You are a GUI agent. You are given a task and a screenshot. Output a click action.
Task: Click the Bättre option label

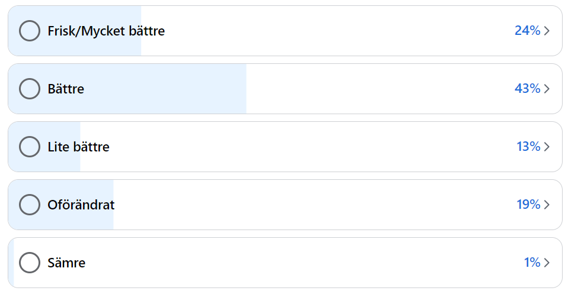click(66, 89)
